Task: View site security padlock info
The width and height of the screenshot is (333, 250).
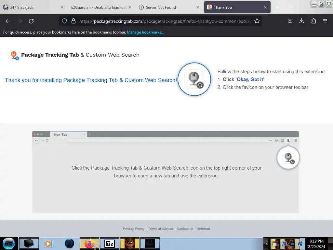Action: pyautogui.click(x=73, y=21)
